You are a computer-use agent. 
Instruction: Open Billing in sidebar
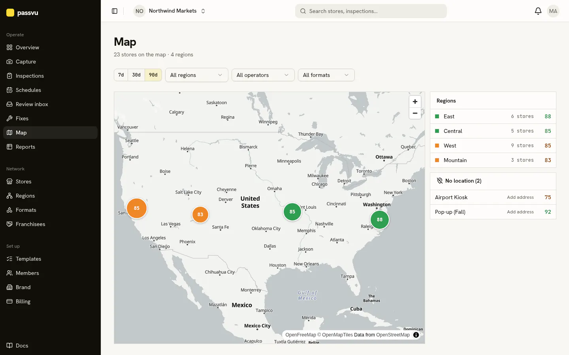pos(50,301)
